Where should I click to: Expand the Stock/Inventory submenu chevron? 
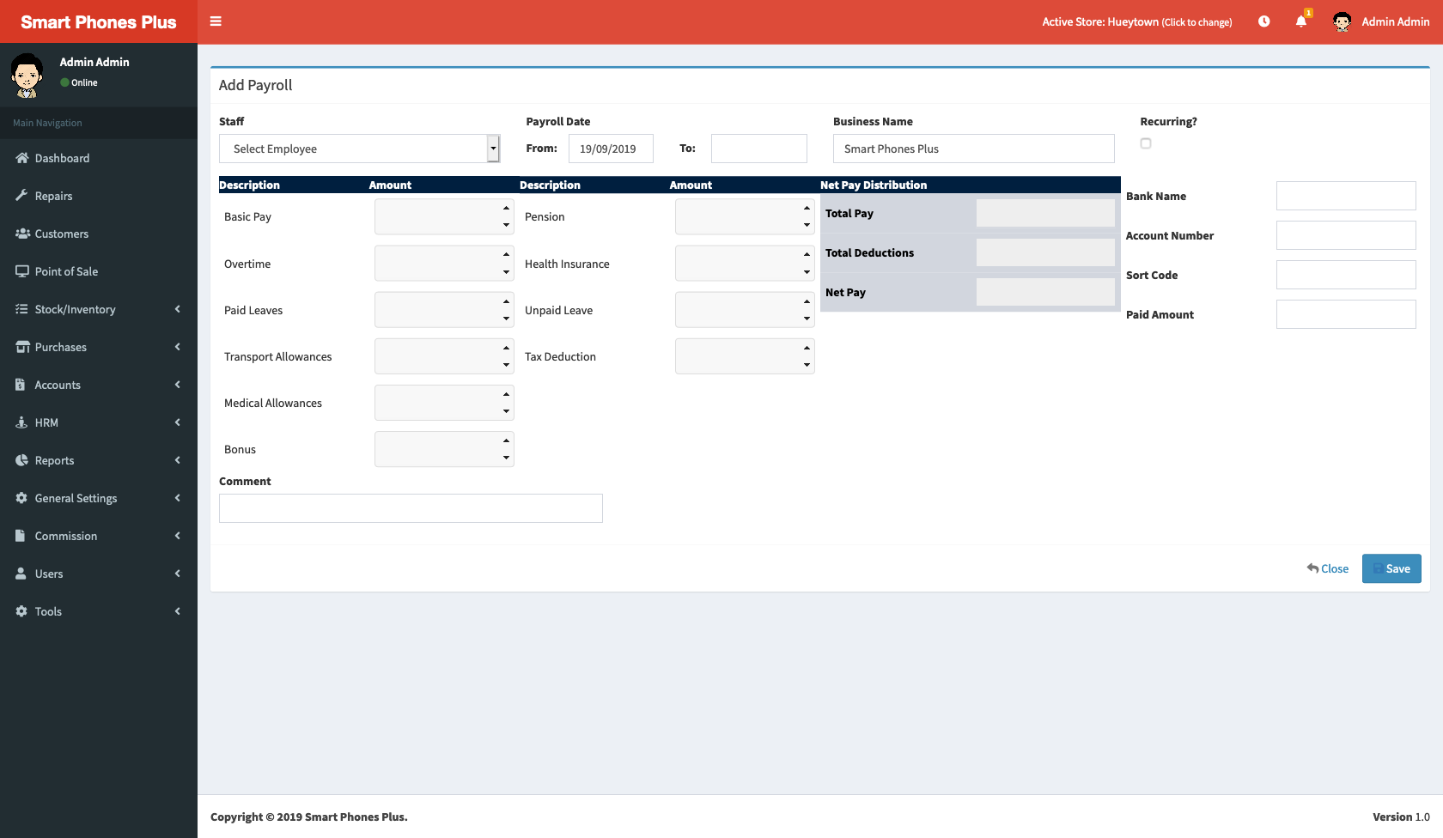(178, 309)
